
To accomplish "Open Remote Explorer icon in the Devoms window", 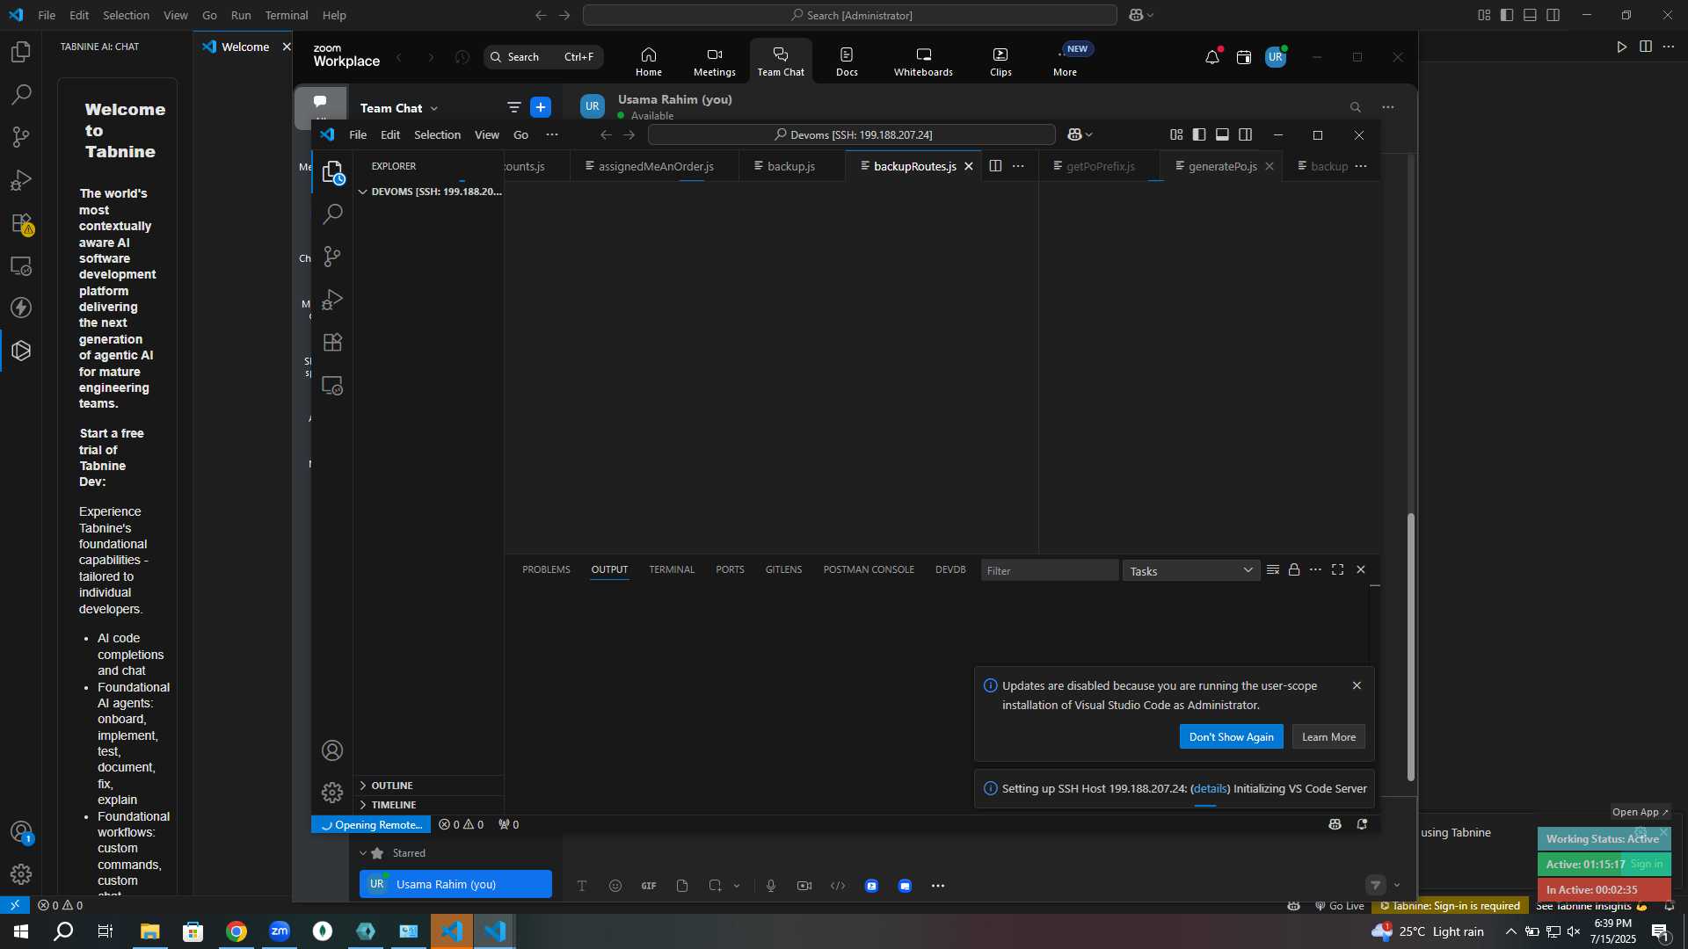I will click(332, 386).
